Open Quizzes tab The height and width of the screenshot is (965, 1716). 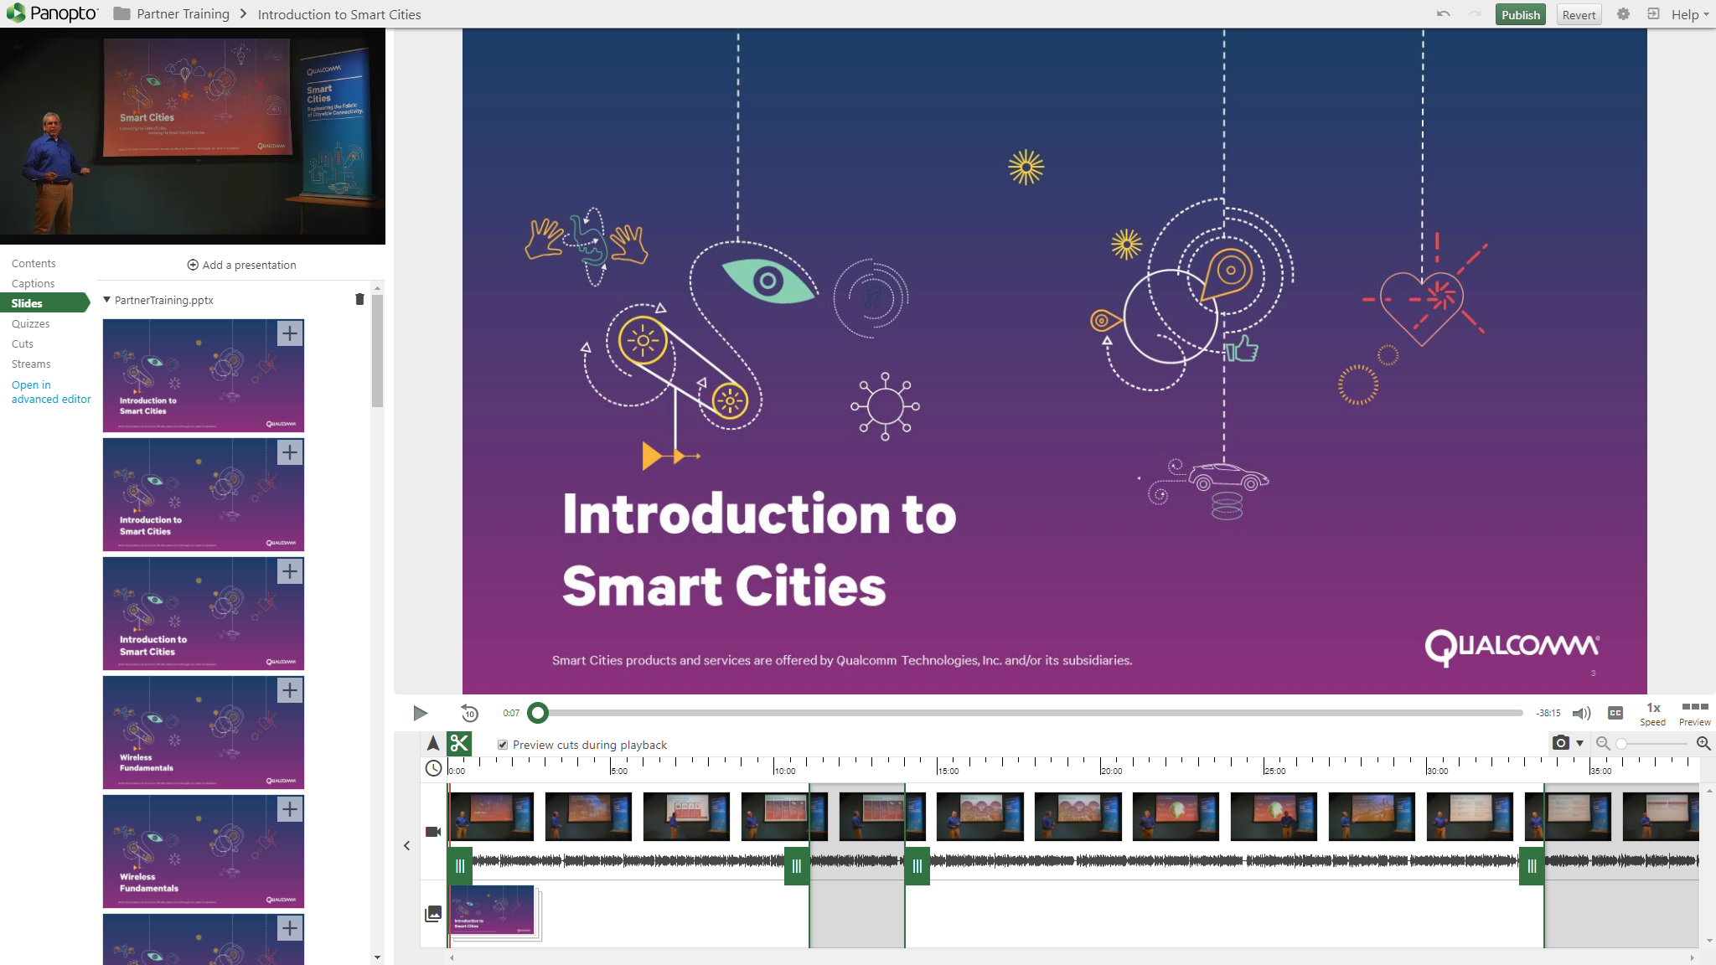coord(31,323)
